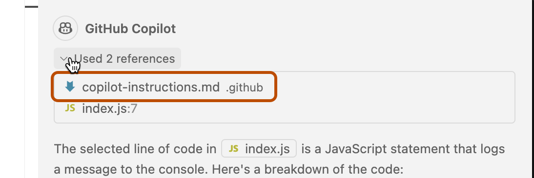Screen dimensions: 534x178
Task: Click the dark horizontal line at the top-left edge
Action: pos(31,6)
